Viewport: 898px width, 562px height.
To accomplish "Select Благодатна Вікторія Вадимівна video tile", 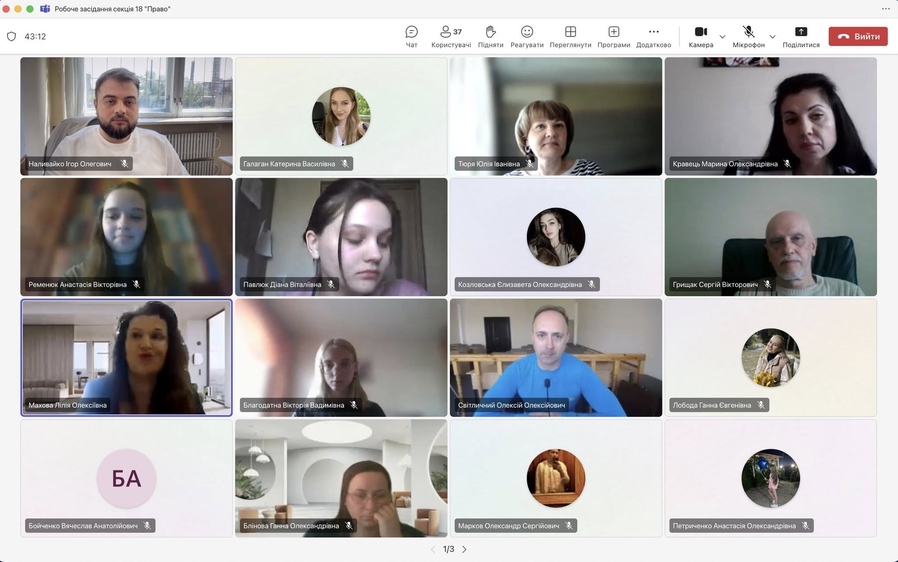I will point(341,357).
